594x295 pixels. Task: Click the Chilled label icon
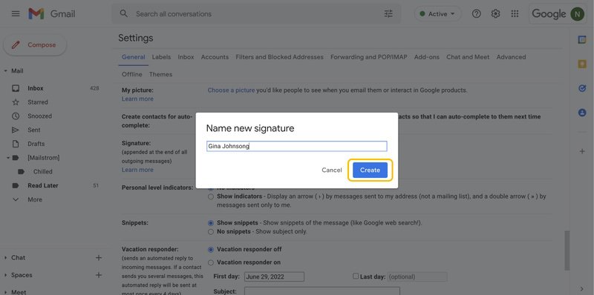[22, 172]
